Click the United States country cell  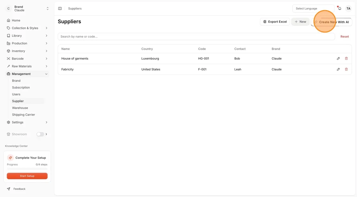pyautogui.click(x=151, y=69)
